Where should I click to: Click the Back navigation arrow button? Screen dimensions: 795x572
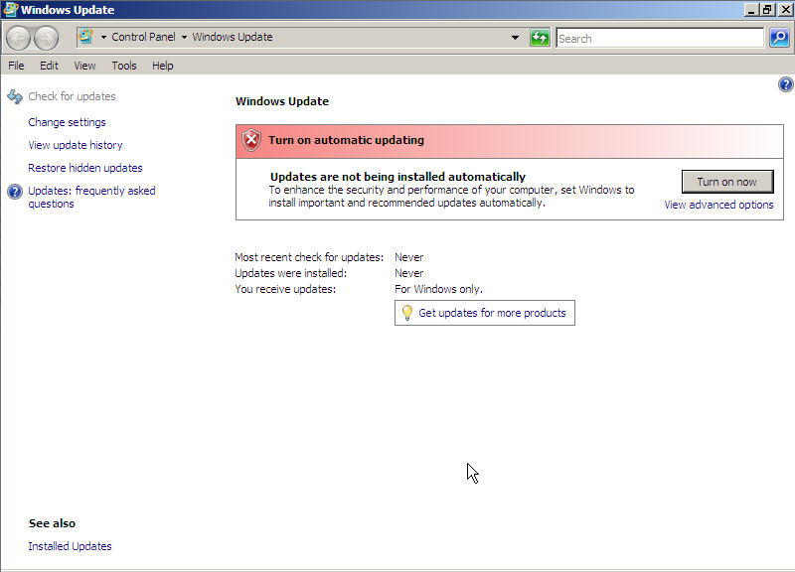(x=19, y=38)
